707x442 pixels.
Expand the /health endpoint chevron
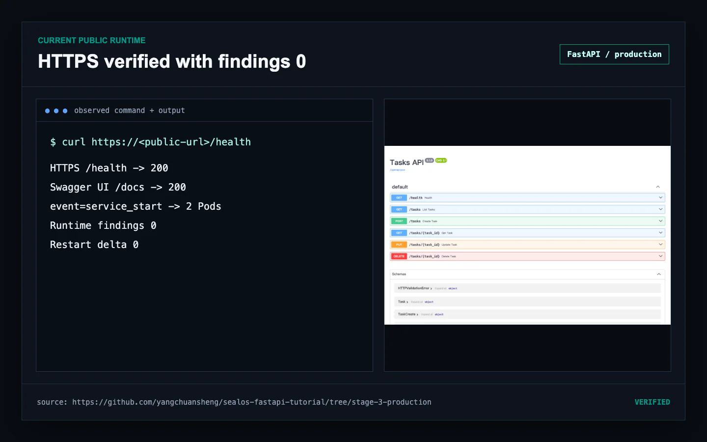(x=660, y=197)
